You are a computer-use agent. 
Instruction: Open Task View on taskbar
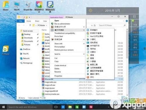point(56,107)
